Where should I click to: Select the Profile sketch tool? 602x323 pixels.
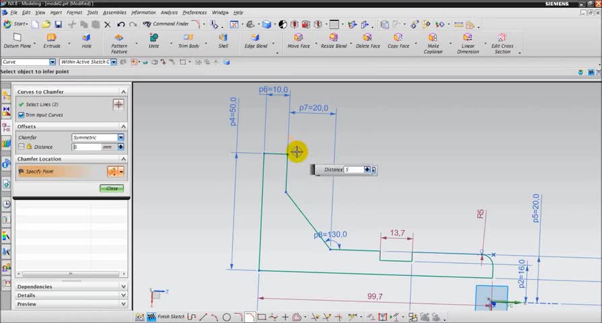192,317
